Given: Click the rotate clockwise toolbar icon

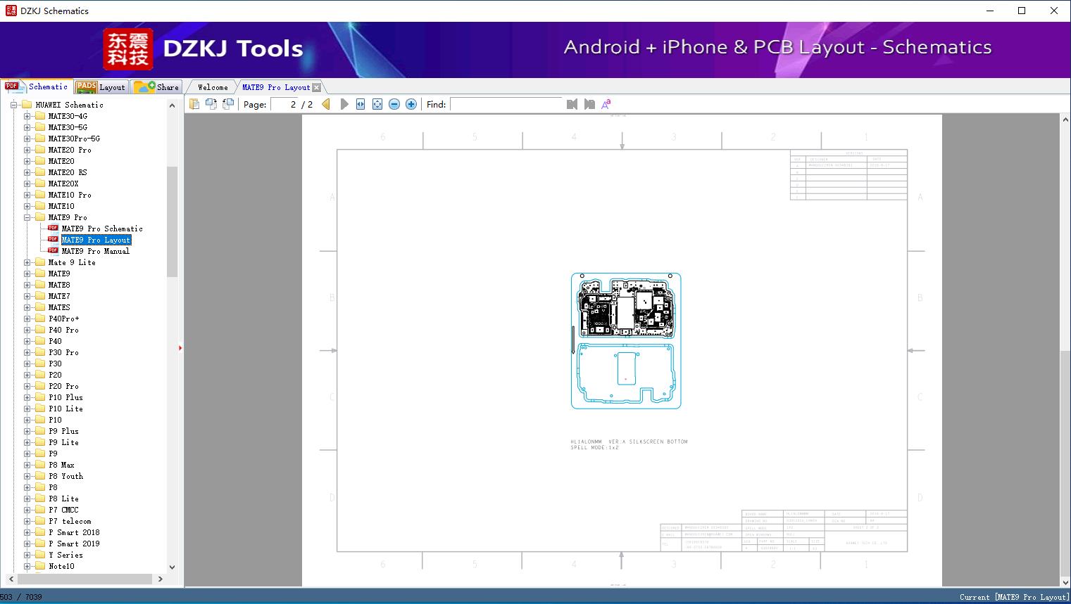Looking at the screenshot, I should [227, 104].
